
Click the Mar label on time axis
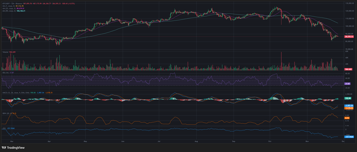pos(11,141)
